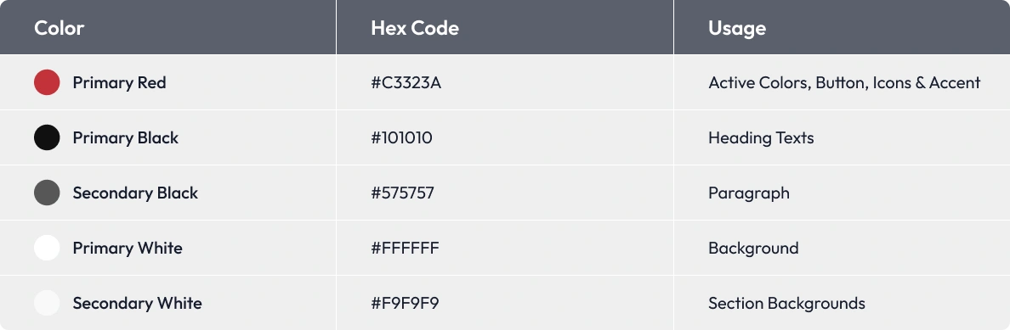Viewport: 1010px width, 330px height.
Task: Select the Secondary White swatch
Action: 47,303
